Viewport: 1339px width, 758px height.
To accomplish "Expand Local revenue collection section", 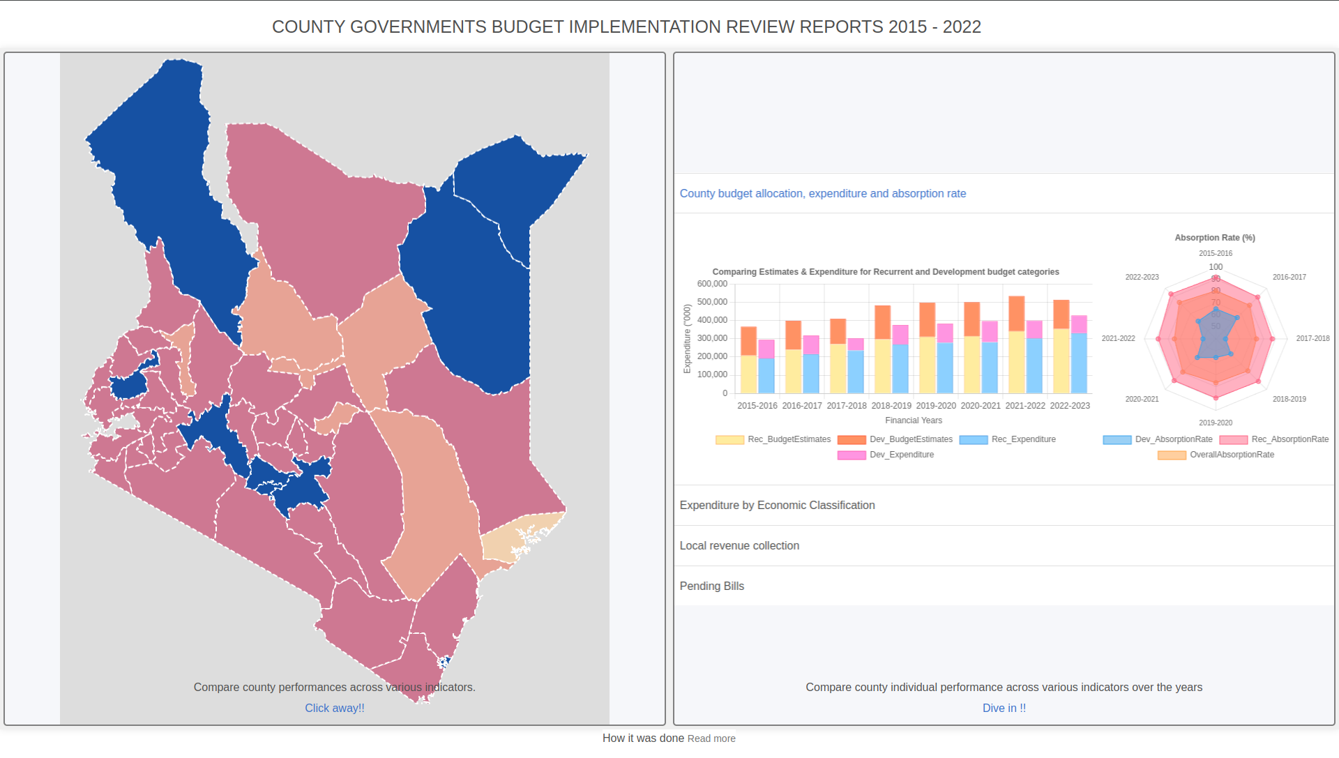I will [x=739, y=546].
